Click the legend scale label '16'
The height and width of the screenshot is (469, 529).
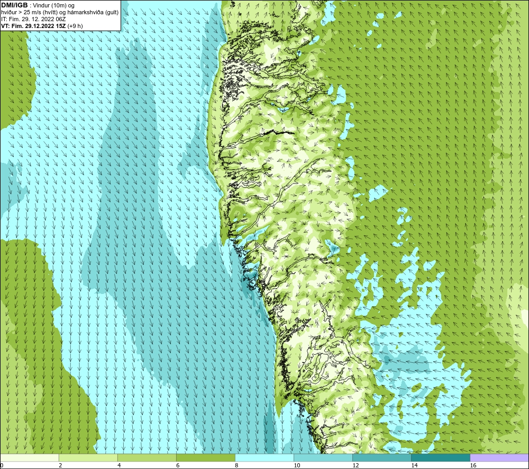(473, 465)
